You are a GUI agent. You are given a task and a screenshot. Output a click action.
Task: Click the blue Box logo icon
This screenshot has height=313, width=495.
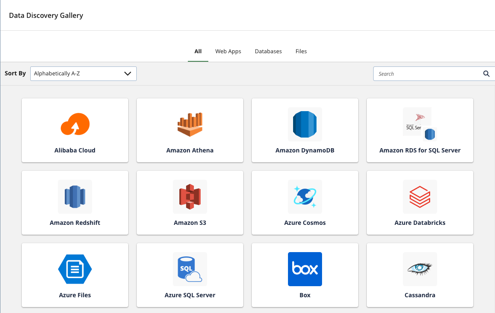[x=305, y=269]
